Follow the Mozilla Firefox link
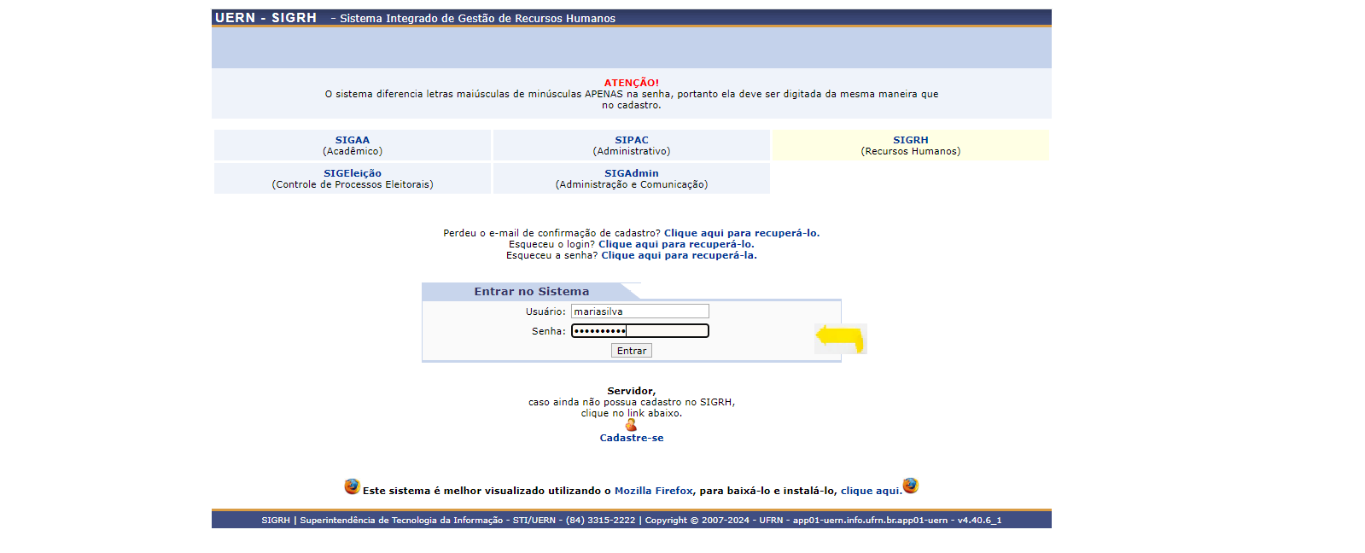Image resolution: width=1365 pixels, height=553 pixels. click(x=653, y=491)
